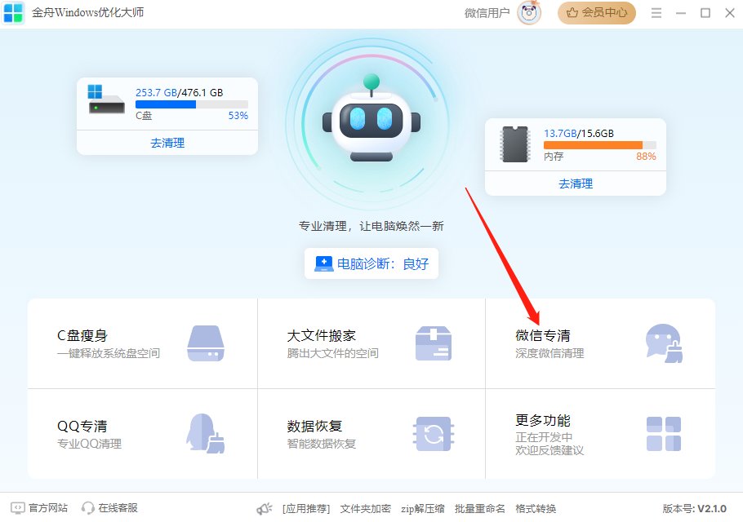
Task: Click the C盘瘦身 drive icon
Action: [x=206, y=343]
